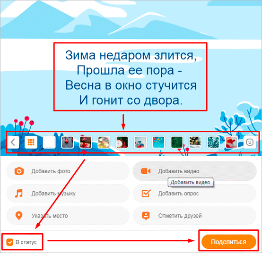This screenshot has width=262, height=253.
Task: Uncheck the В статус checkbox
Action: pyautogui.click(x=9, y=242)
